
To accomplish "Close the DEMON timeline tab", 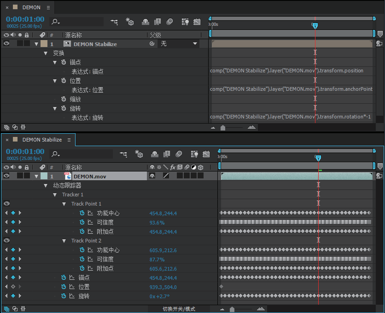I will coord(7,8).
